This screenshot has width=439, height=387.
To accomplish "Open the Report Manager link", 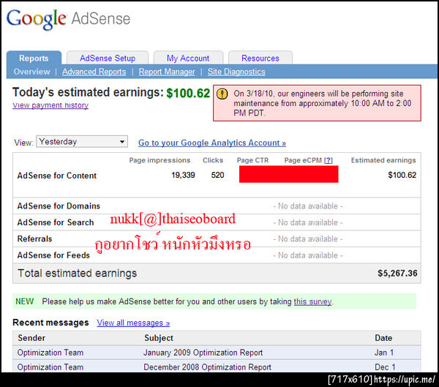I will click(x=167, y=72).
